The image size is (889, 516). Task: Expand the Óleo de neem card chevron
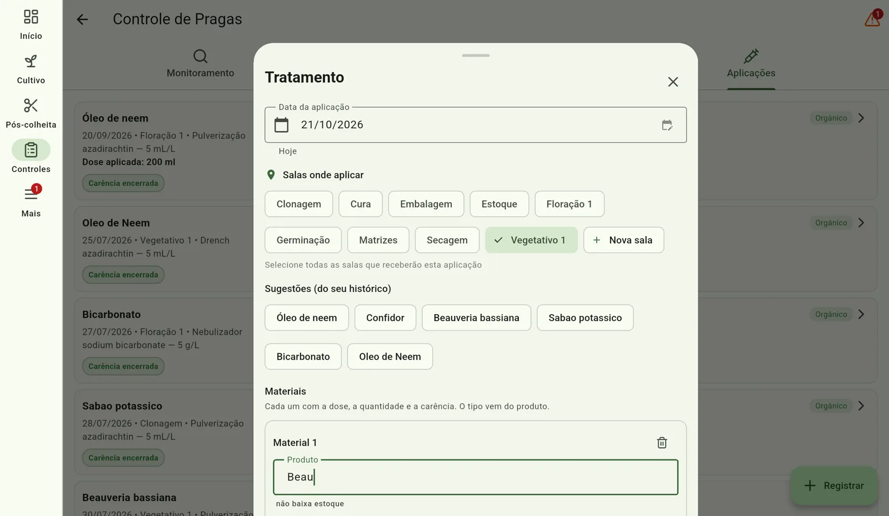861,118
